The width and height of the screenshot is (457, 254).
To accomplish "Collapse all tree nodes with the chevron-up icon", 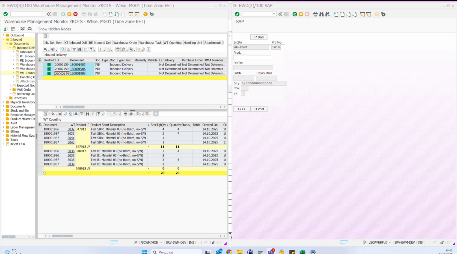I will coord(29,28).
